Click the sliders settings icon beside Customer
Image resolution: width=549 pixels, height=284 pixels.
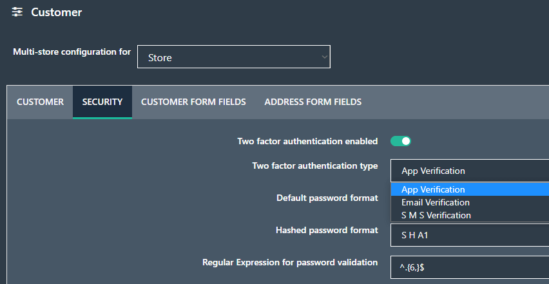[x=17, y=12]
